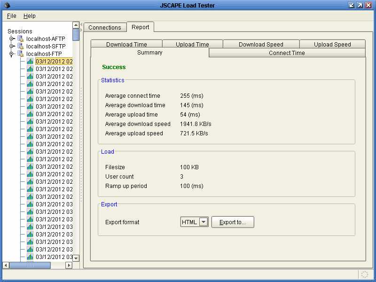Collapse the localhost-FTP tree node
376x282 pixels.
11,54
